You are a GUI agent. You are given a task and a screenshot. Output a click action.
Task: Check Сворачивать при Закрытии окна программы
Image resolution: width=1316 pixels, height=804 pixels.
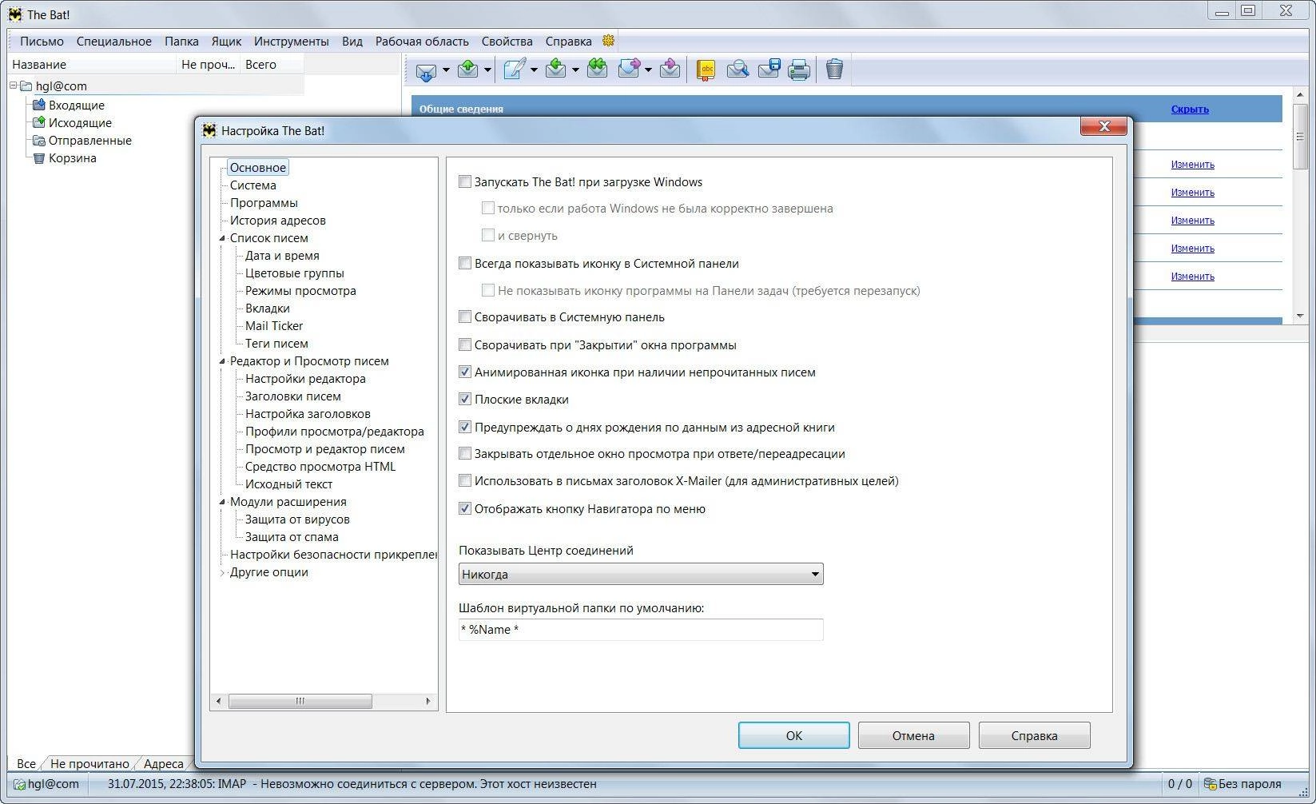(x=465, y=345)
